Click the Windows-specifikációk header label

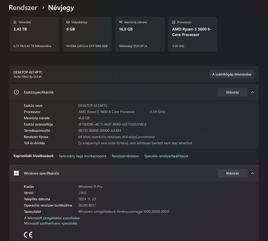coord(41,173)
